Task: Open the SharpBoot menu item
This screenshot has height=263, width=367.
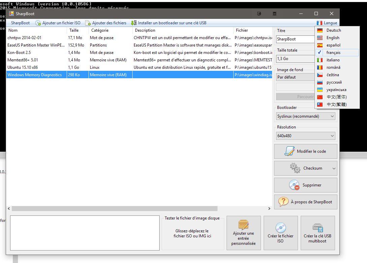Action: pos(20,23)
